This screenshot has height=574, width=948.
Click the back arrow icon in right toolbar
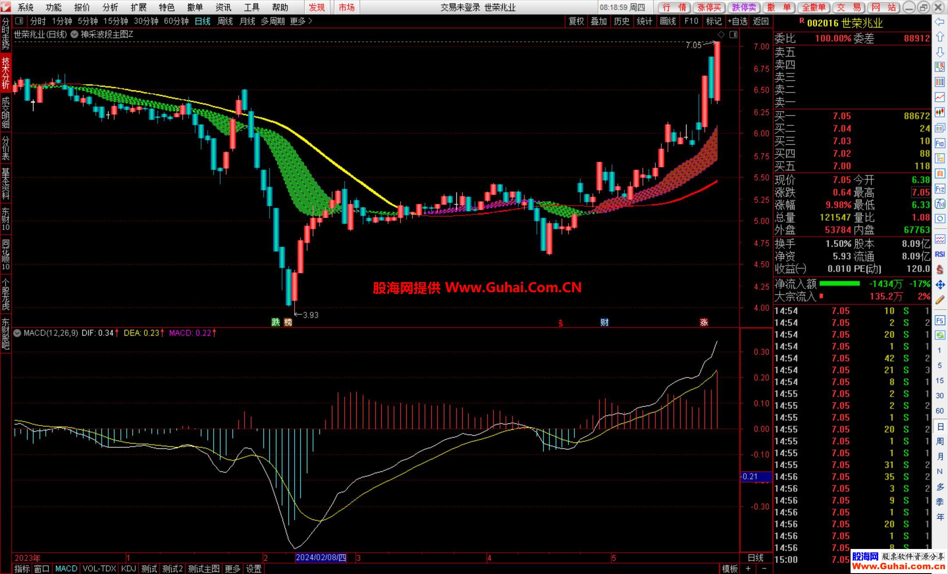click(940, 22)
